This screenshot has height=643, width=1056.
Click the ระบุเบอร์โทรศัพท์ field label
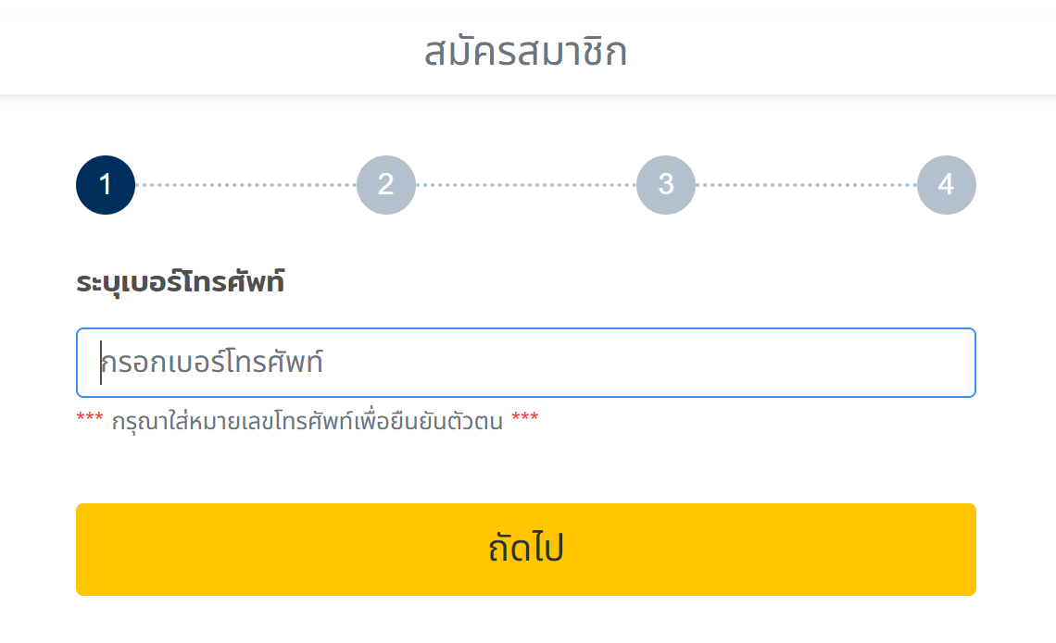pos(180,282)
